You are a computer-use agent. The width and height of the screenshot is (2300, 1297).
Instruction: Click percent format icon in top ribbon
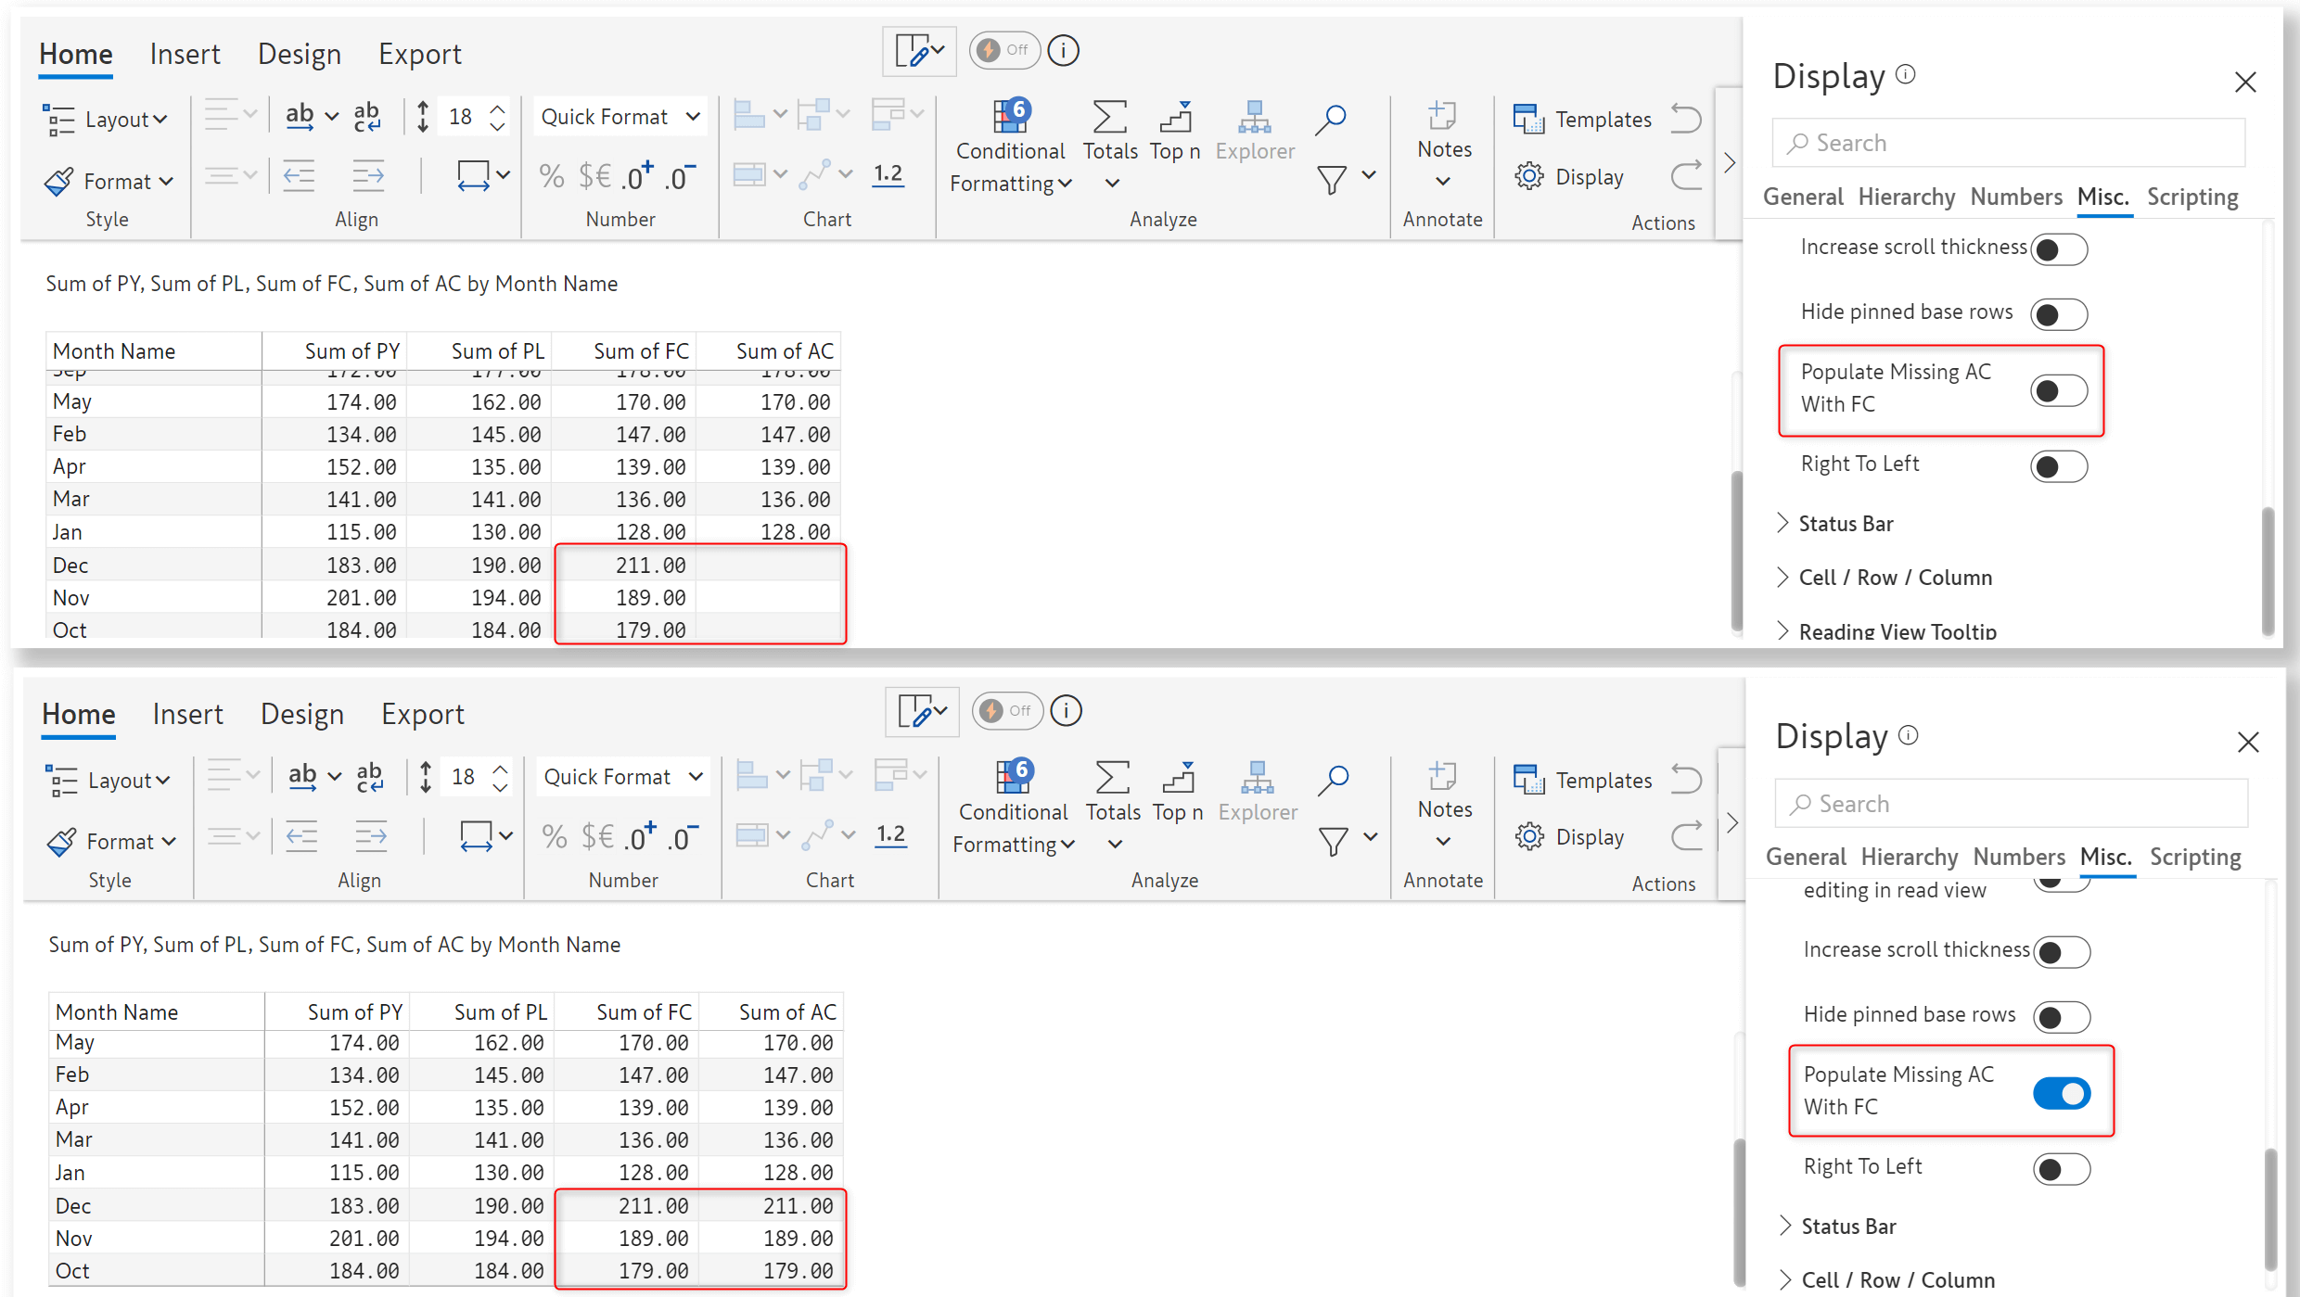[552, 176]
